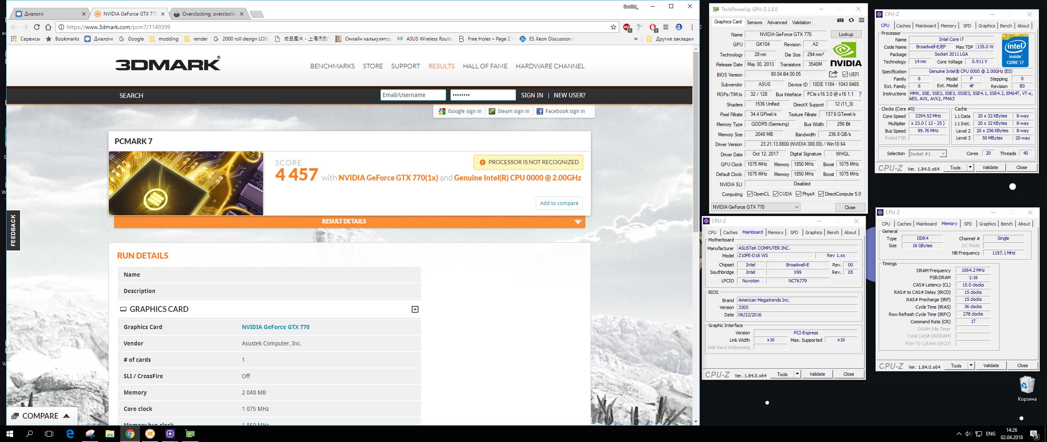The image size is (1047, 442).
Task: Click GPU-Z refresh icon
Action: [x=851, y=20]
